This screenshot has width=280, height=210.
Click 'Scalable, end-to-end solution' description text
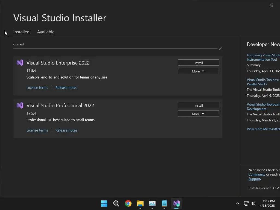[67, 77]
